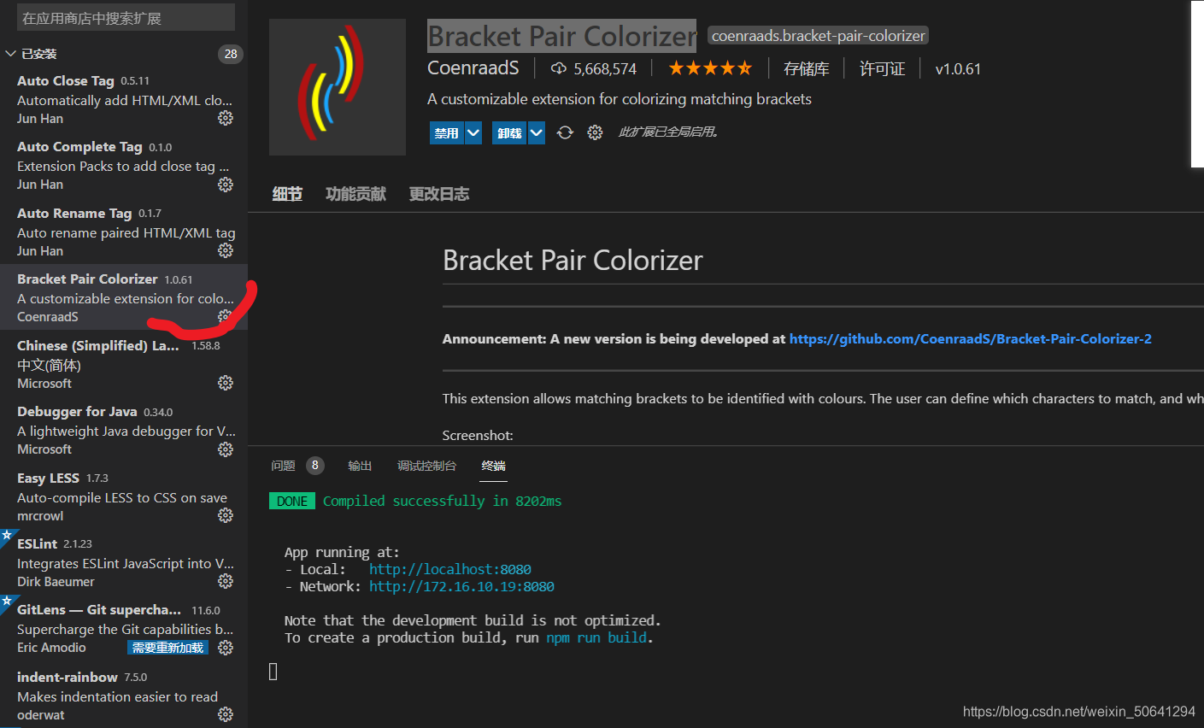Open the extension settings gear on the detail page
Viewport: 1204px width, 728px height.
(595, 132)
